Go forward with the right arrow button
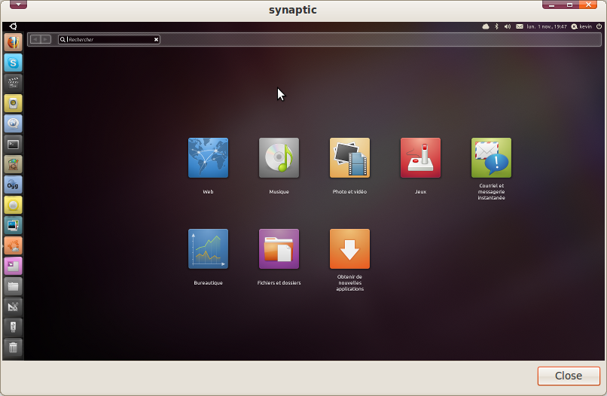 [46, 39]
